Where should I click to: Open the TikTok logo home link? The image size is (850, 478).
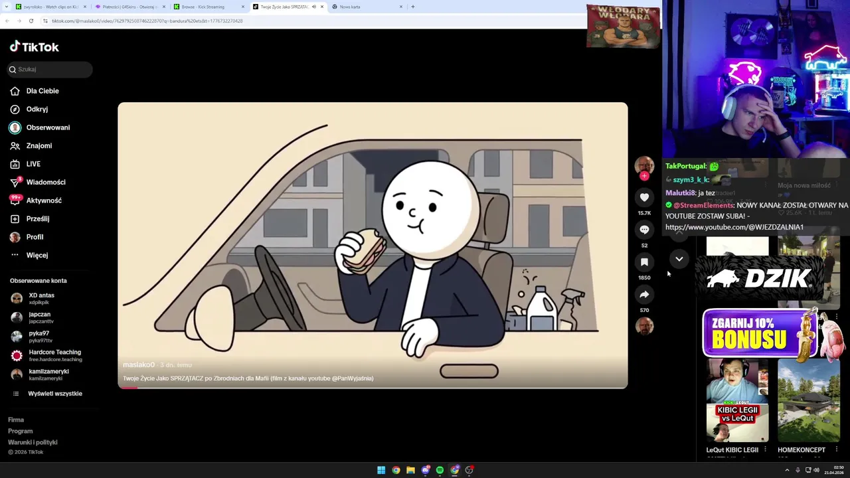click(34, 46)
